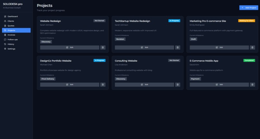Delete E-Commerce Mobile App via trash icon
Image resolution: width=260 pixels, height=139 pixels.
pyautogui.click(x=252, y=84)
